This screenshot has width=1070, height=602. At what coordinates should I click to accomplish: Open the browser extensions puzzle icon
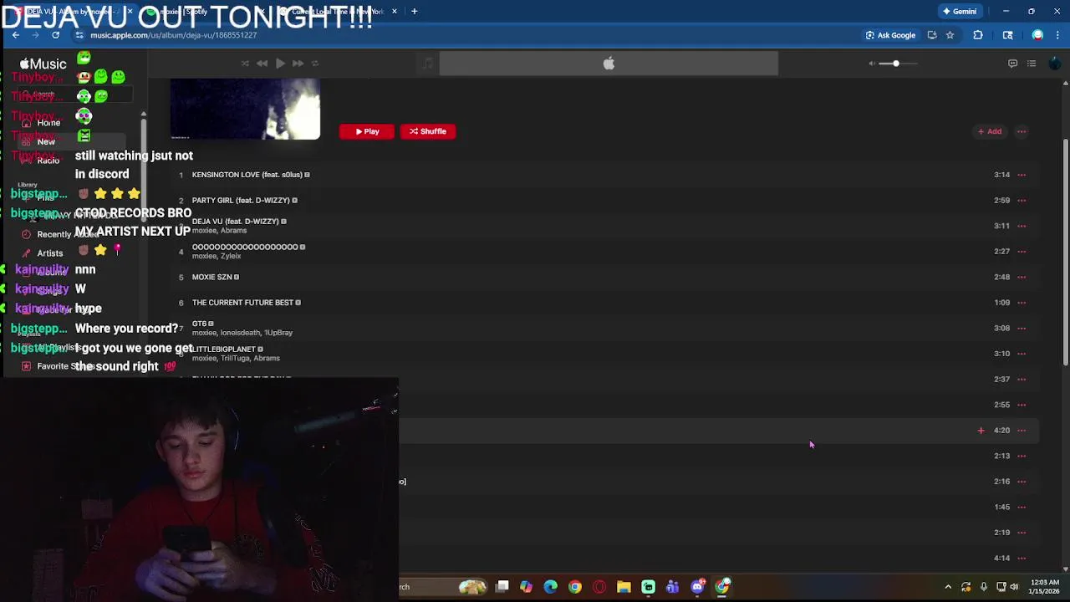tap(978, 35)
